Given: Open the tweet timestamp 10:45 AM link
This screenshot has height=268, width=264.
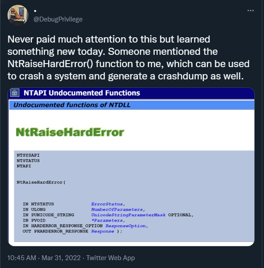Looking at the screenshot, I should click(x=22, y=258).
